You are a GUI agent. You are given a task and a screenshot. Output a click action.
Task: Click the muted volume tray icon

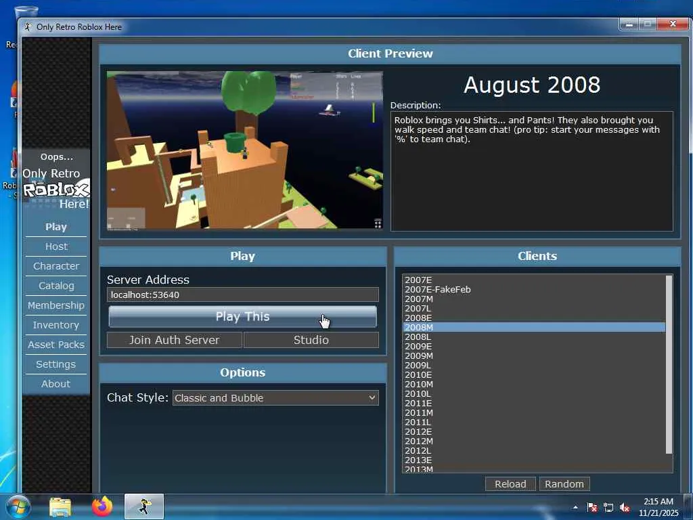[x=625, y=507]
